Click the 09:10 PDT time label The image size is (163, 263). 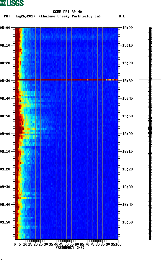(x=5, y=152)
